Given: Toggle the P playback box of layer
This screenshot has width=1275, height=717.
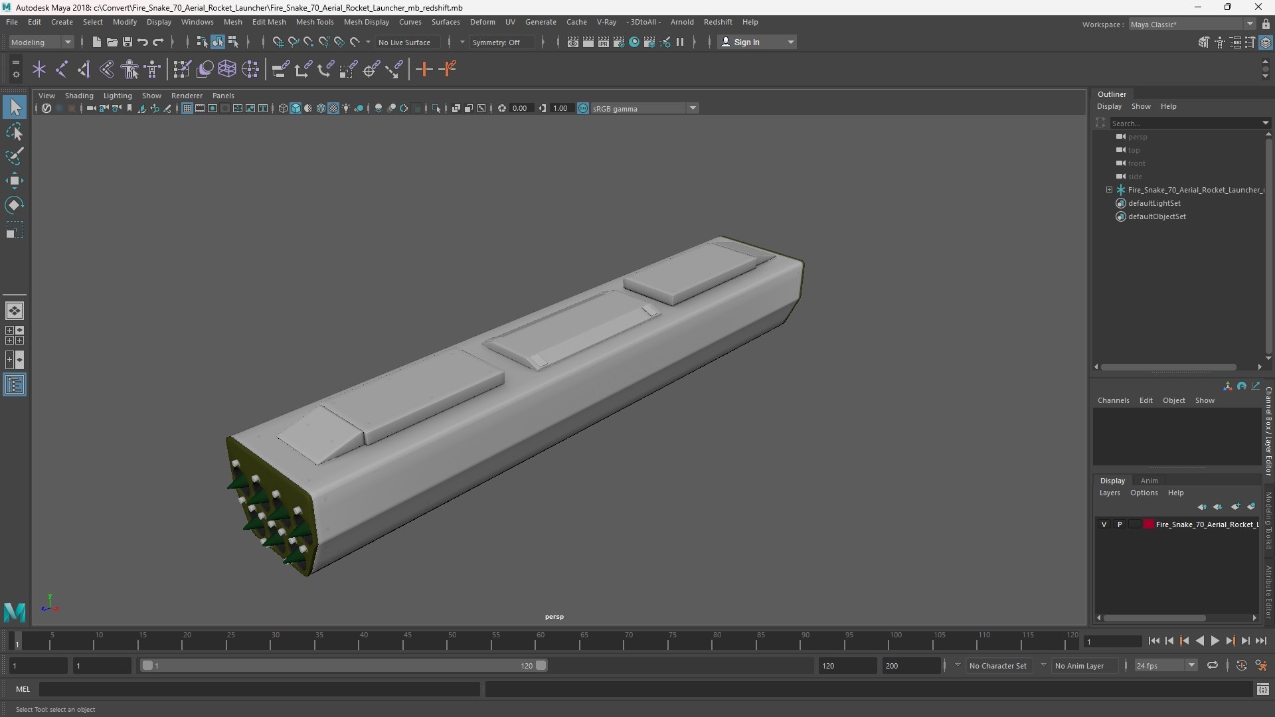Looking at the screenshot, I should (x=1120, y=524).
